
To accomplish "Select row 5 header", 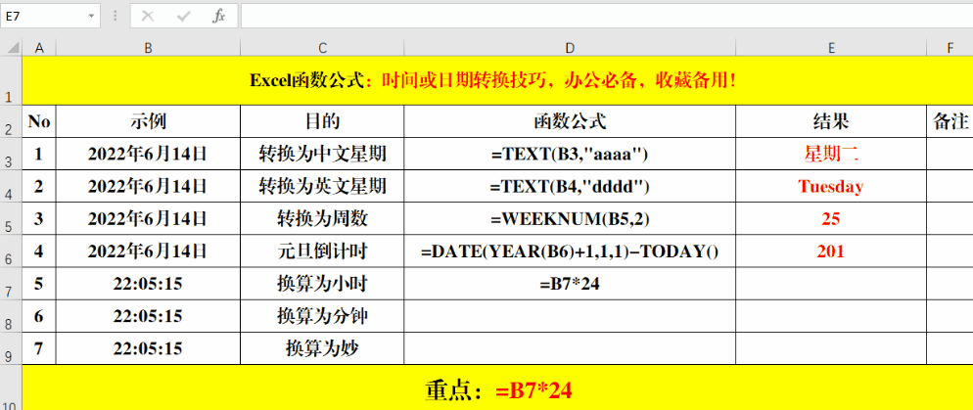I will (11, 218).
